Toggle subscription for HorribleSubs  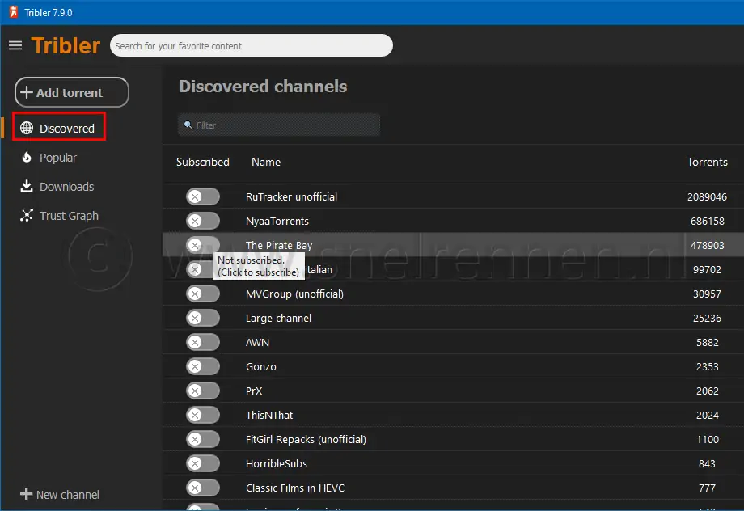(203, 463)
